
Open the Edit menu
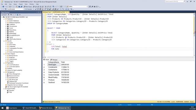(6, 4)
